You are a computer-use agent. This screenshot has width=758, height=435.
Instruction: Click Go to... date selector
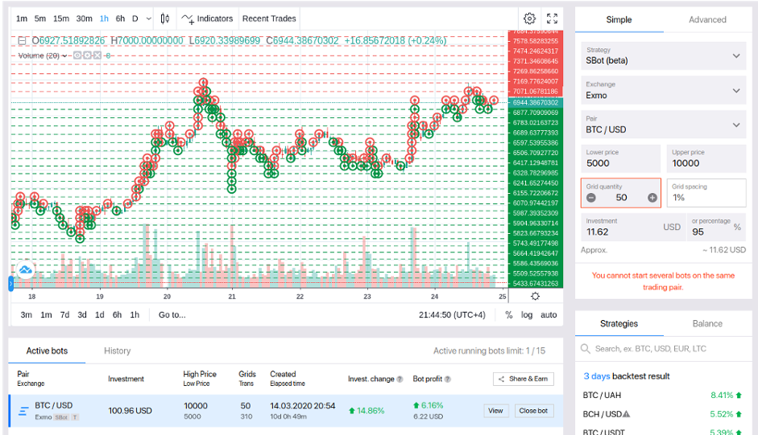click(x=172, y=314)
